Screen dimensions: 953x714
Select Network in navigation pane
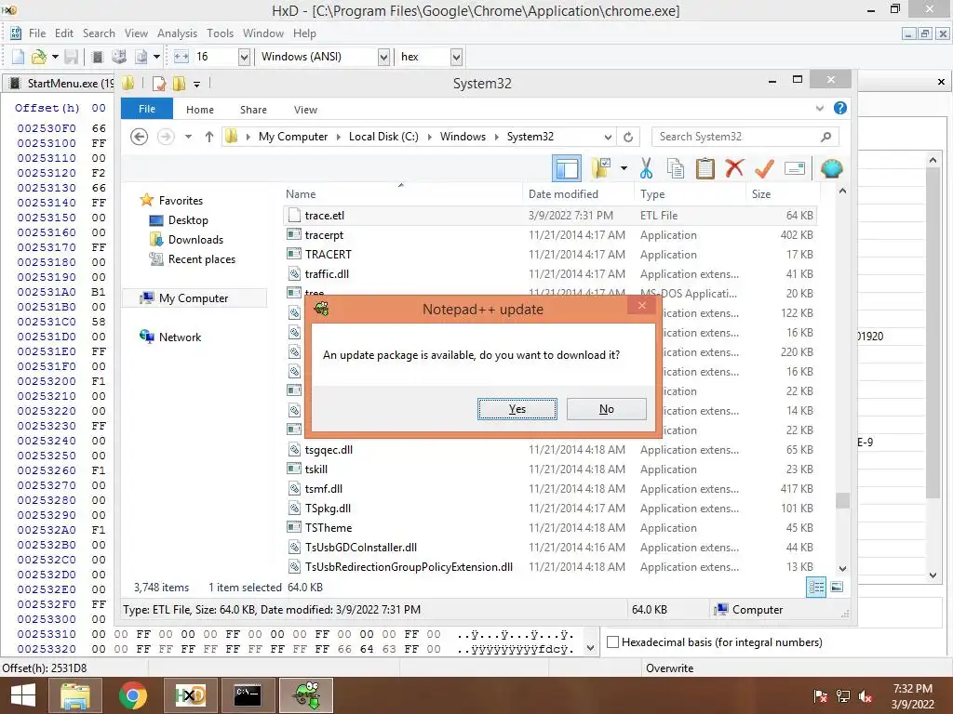(x=180, y=337)
